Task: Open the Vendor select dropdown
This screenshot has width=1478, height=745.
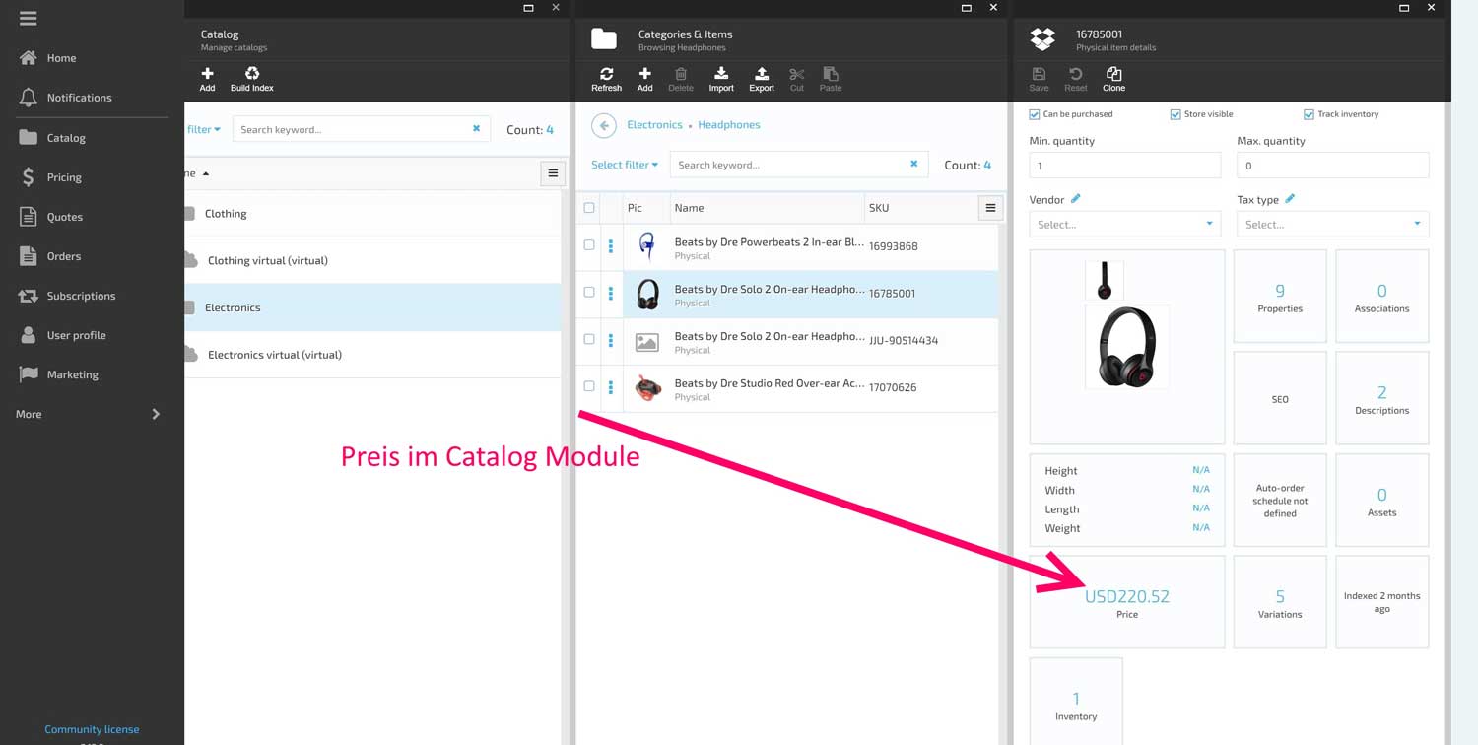Action: coord(1125,225)
